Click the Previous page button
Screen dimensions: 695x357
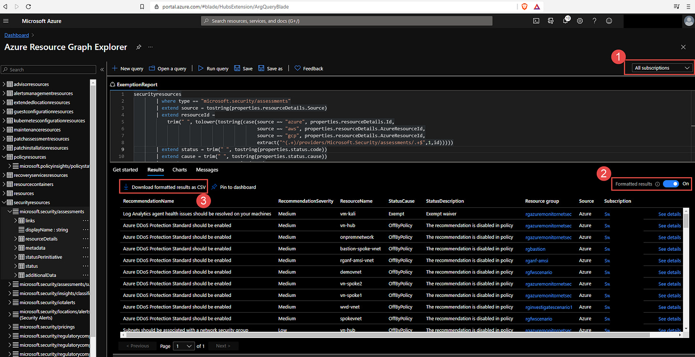click(x=137, y=346)
